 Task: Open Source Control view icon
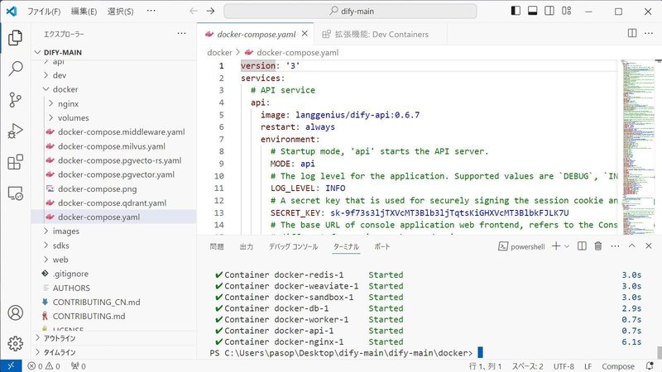click(x=15, y=99)
